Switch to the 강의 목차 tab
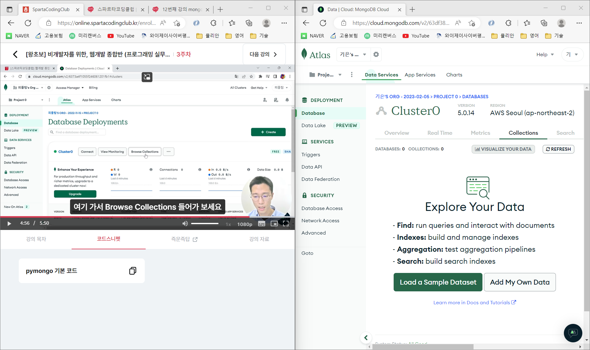 pyautogui.click(x=36, y=239)
